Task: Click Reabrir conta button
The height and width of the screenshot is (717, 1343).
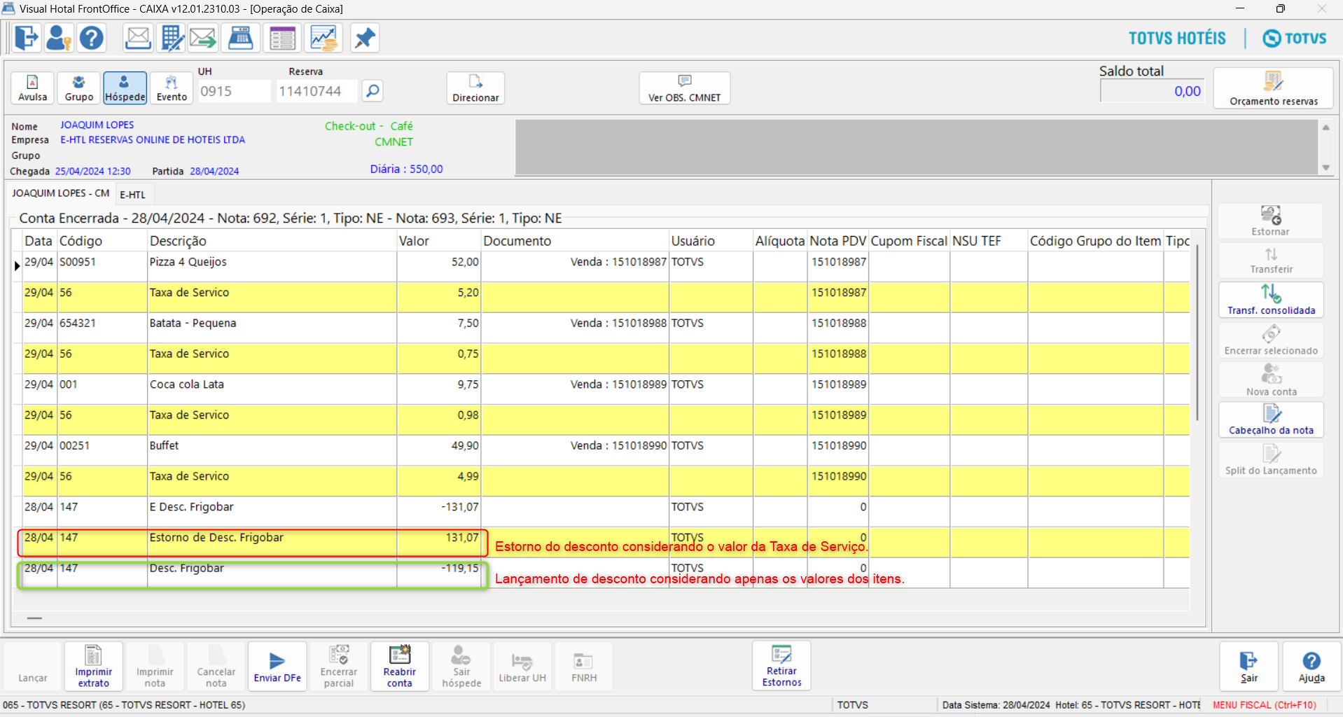Action: (x=399, y=666)
